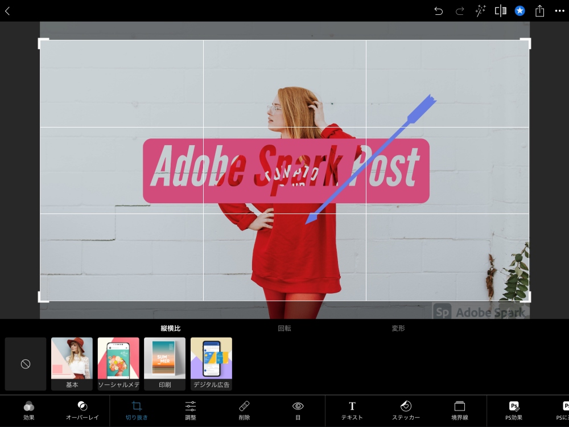Grab the bottom-right crop corner handle
The image size is (569, 427).
(525, 297)
